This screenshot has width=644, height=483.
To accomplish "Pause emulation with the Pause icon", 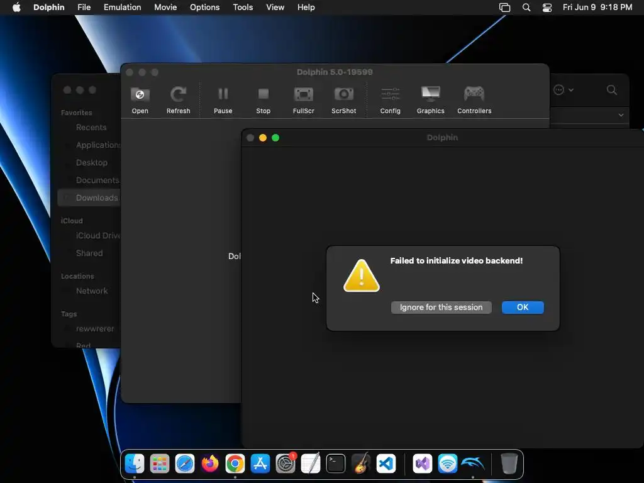I will (x=223, y=94).
